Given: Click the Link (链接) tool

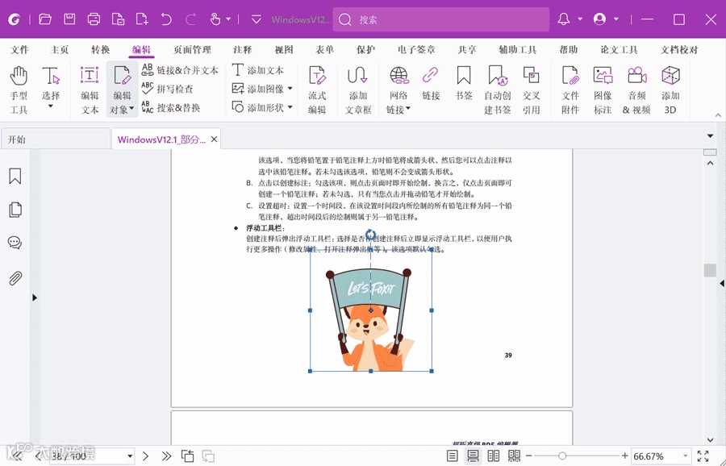Looking at the screenshot, I should tap(431, 83).
